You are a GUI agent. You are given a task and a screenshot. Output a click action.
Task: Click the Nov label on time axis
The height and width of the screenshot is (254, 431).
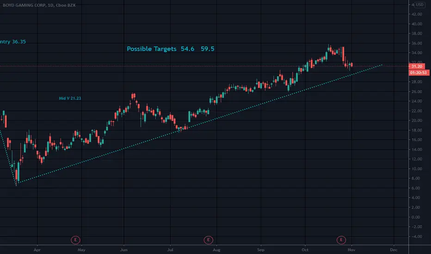click(x=351, y=250)
